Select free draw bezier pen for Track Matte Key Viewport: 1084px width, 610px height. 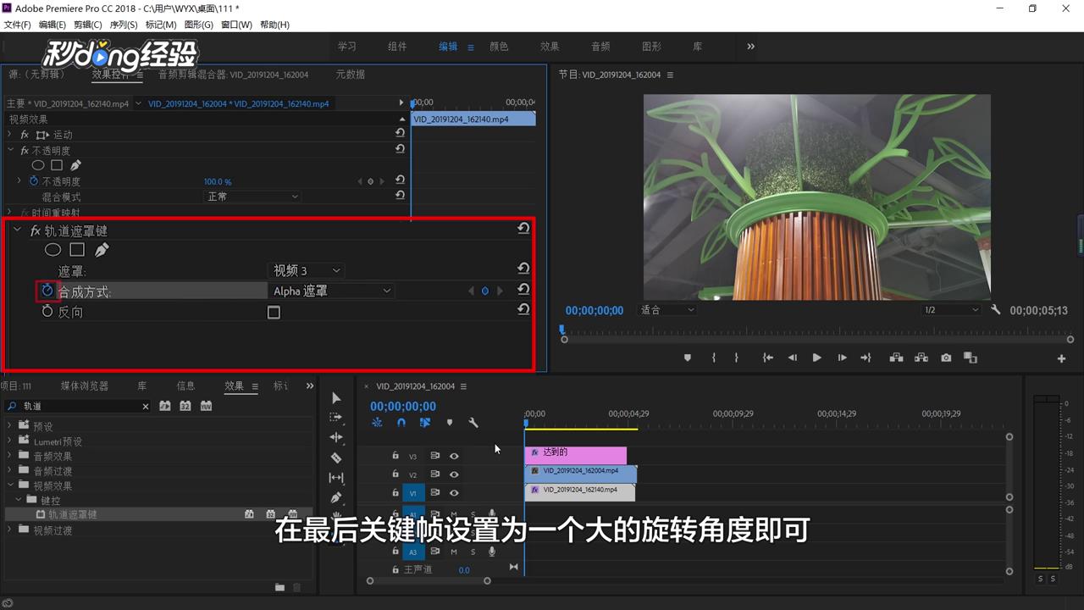pos(102,250)
